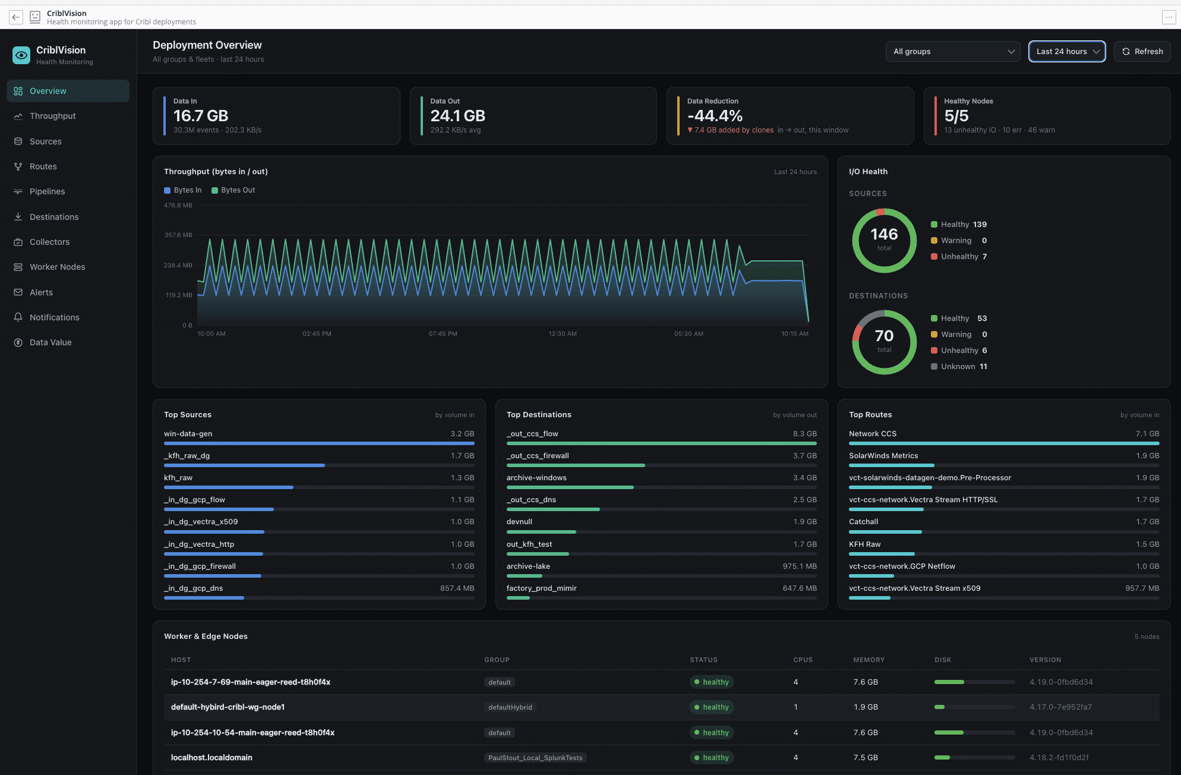Click the back arrow icon beside CriblVision
Image resolution: width=1181 pixels, height=775 pixels.
pos(16,17)
